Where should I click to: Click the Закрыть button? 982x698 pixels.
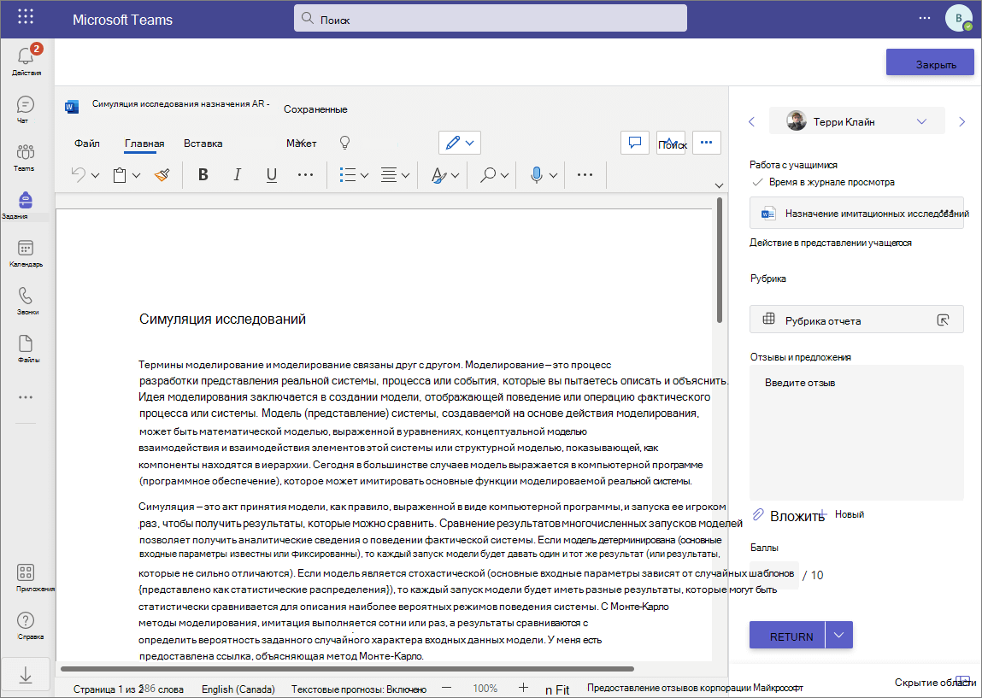[930, 62]
